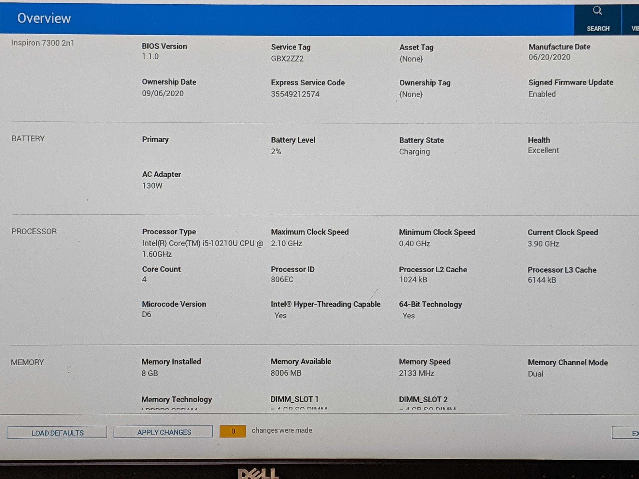Open the Search magnifier icon

597,11
